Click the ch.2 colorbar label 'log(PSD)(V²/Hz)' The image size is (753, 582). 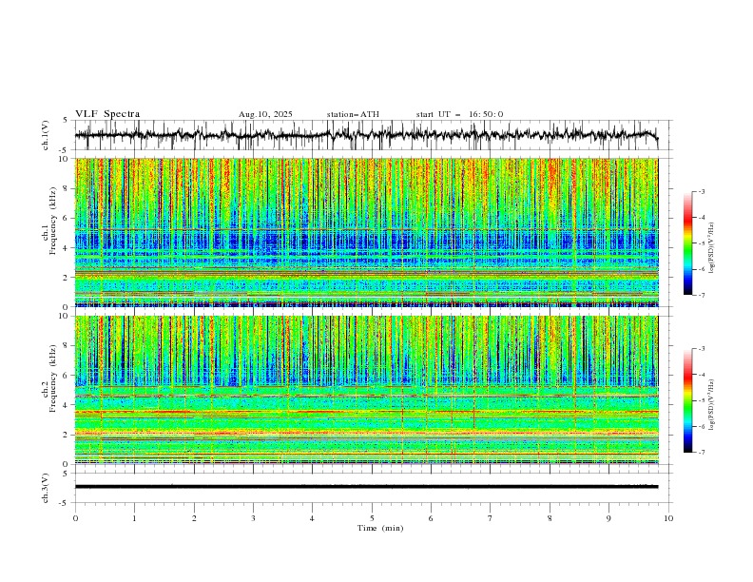[713, 404]
